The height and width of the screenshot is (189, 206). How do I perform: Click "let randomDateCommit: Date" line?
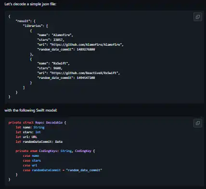click(39, 142)
